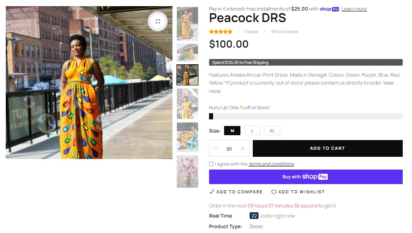The height and width of the screenshot is (233, 412).
Task: Decrease quantity with minus icon
Action: coord(216,149)
